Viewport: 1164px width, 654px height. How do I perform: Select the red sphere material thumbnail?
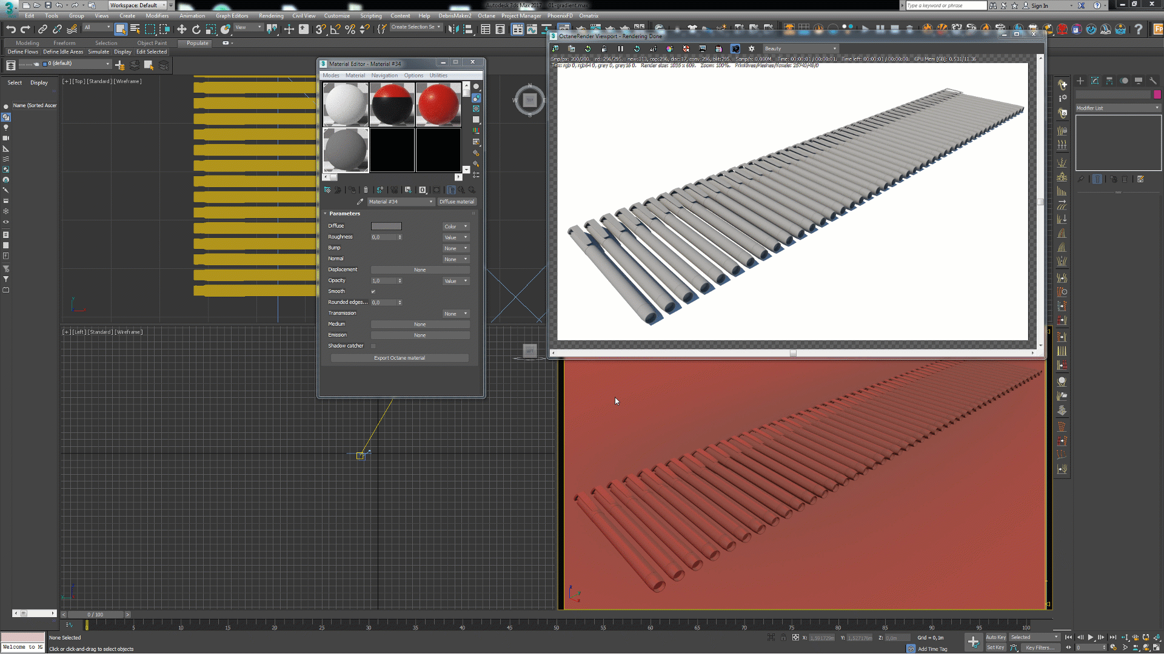(x=438, y=104)
